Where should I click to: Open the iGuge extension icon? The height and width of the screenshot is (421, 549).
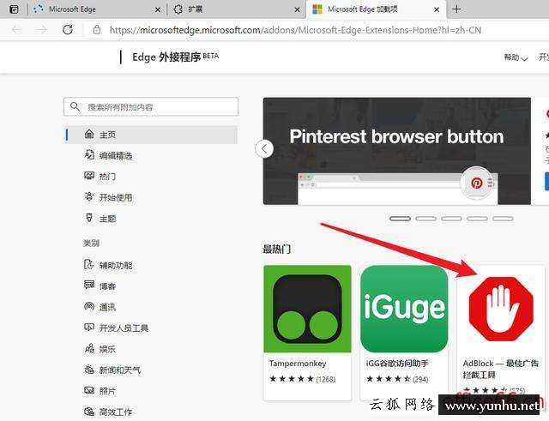point(404,309)
